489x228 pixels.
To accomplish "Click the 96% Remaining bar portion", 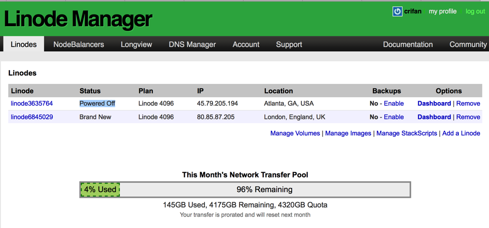I will (x=264, y=190).
